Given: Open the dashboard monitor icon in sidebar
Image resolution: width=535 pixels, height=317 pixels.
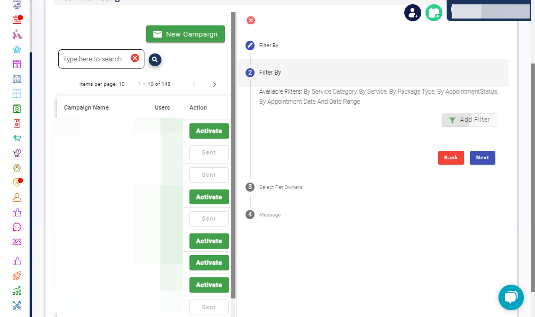Looking at the screenshot, I should 17,5.
